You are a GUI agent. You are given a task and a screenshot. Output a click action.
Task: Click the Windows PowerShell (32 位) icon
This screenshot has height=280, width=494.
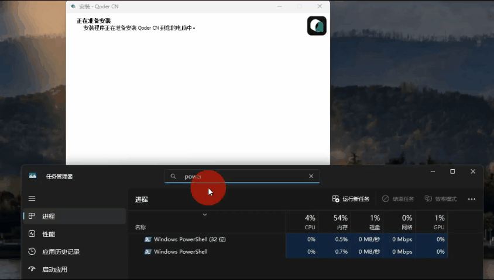click(147, 239)
